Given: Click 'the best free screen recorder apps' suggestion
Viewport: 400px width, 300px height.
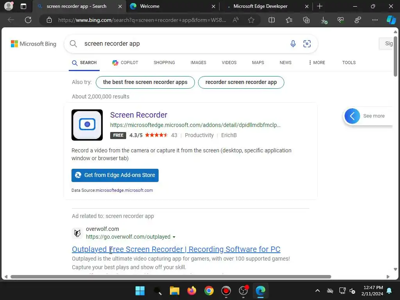Looking at the screenshot, I should [145, 82].
